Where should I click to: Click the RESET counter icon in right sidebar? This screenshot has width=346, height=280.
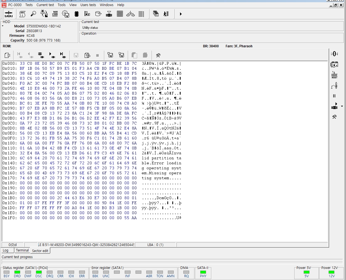[x=334, y=75]
